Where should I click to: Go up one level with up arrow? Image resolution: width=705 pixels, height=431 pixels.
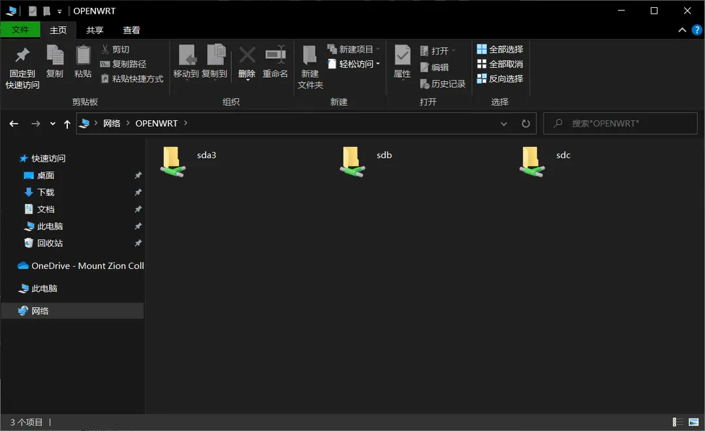pyautogui.click(x=67, y=124)
